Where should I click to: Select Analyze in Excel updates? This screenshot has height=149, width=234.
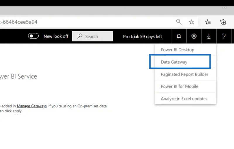[x=185, y=99]
